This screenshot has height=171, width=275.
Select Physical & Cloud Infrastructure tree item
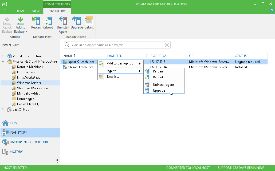click(x=35, y=62)
